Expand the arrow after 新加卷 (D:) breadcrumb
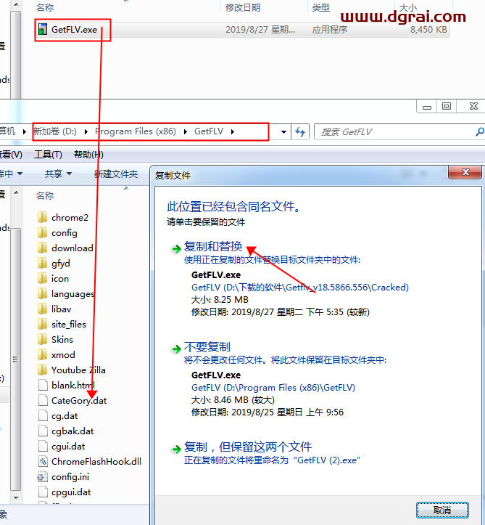485x525 pixels. click(x=86, y=131)
